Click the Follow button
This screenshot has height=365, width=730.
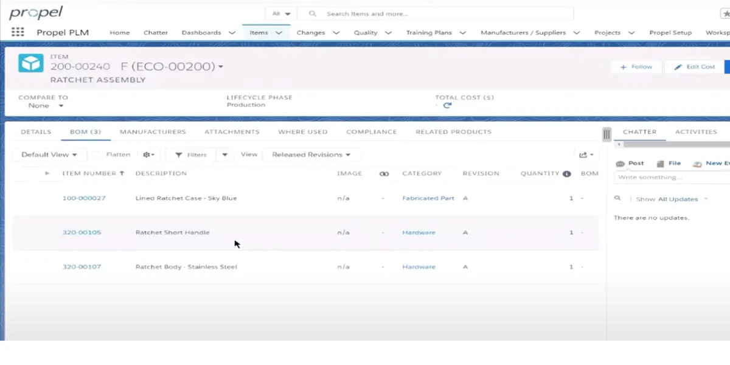[636, 67]
